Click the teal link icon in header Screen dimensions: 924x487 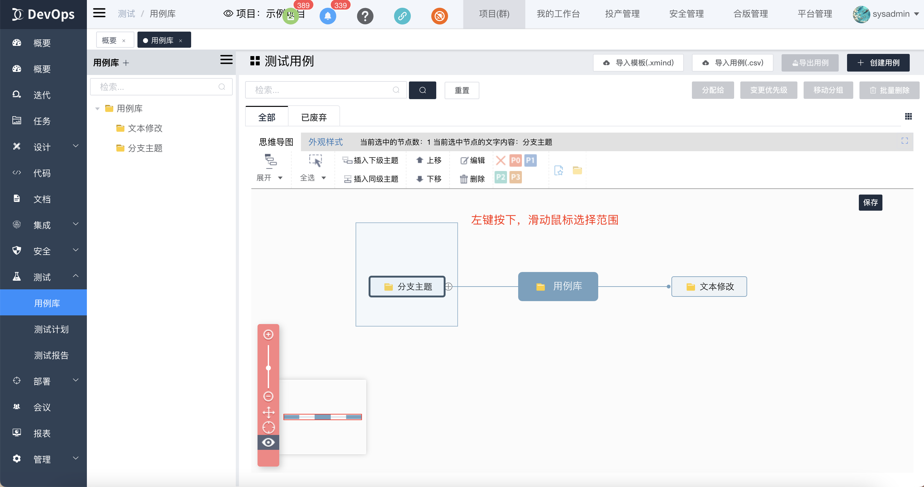pos(402,16)
